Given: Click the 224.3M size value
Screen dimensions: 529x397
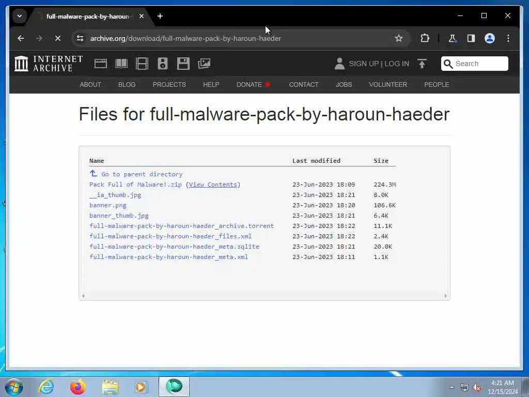Looking at the screenshot, I should pos(384,185).
